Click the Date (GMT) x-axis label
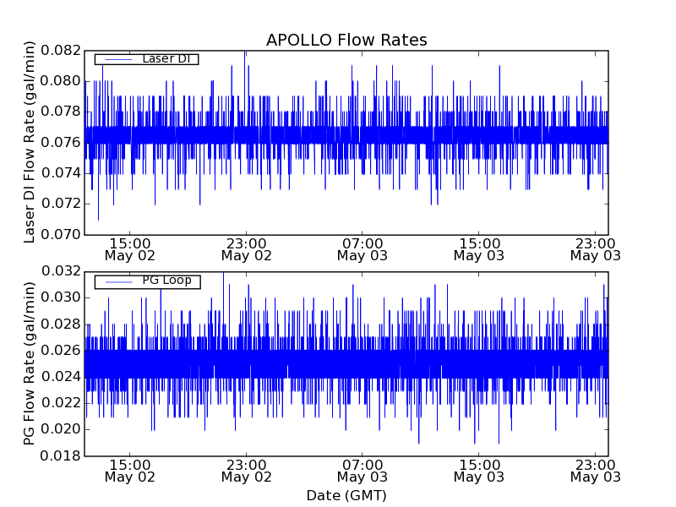 [x=346, y=495]
